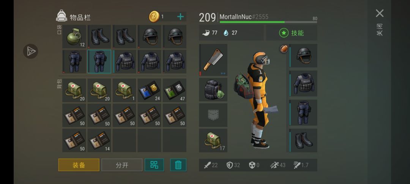The width and height of the screenshot is (410, 184).
Task: Click the empty pocket slot
Action: pyautogui.click(x=213, y=115)
